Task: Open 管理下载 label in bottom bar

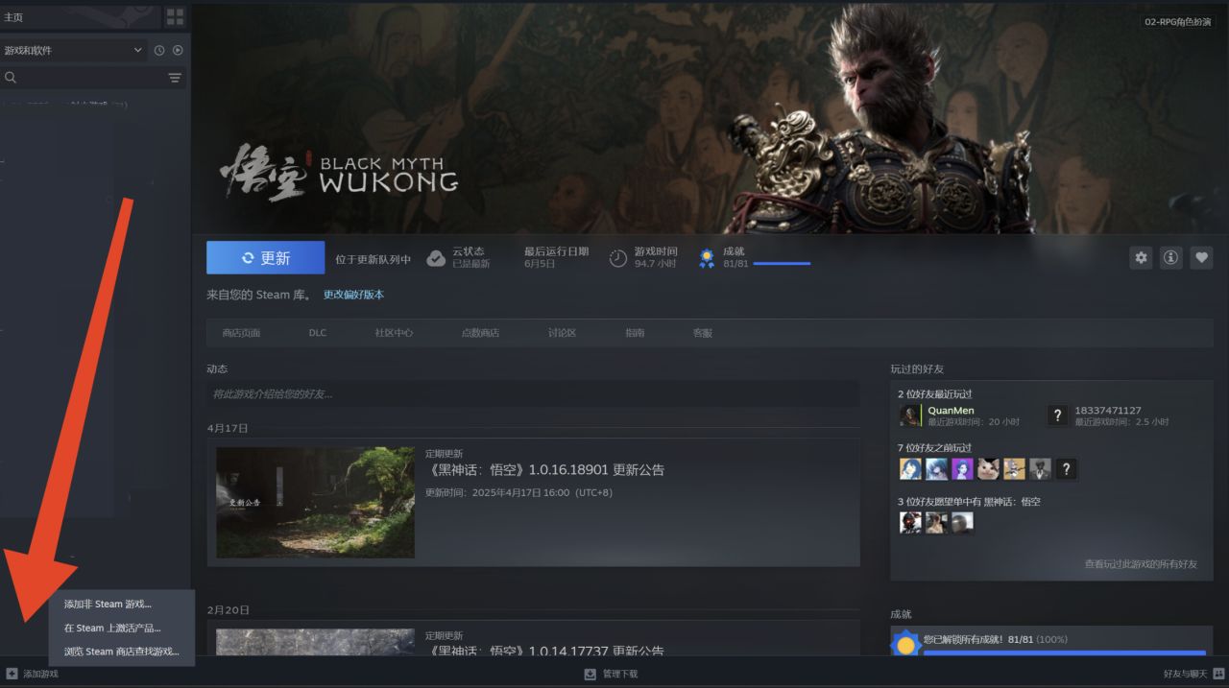Action: 620,675
